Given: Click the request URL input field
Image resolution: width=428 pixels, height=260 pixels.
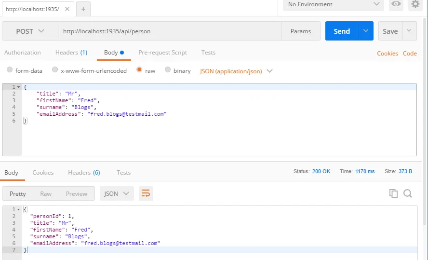Looking at the screenshot, I should tap(169, 31).
